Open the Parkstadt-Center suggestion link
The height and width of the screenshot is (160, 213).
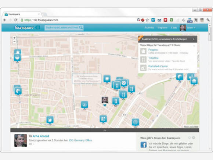coord(158,66)
